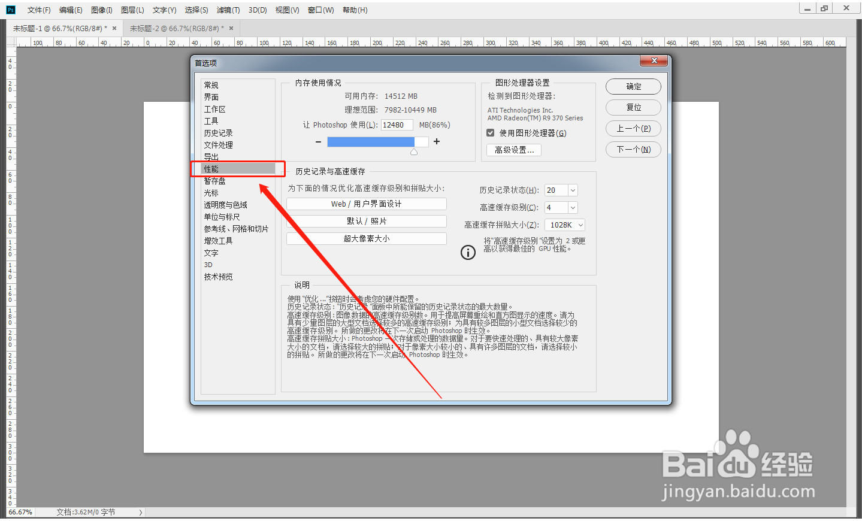Click the plus icon to increase memory
The width and height of the screenshot is (862, 521).
click(x=436, y=142)
